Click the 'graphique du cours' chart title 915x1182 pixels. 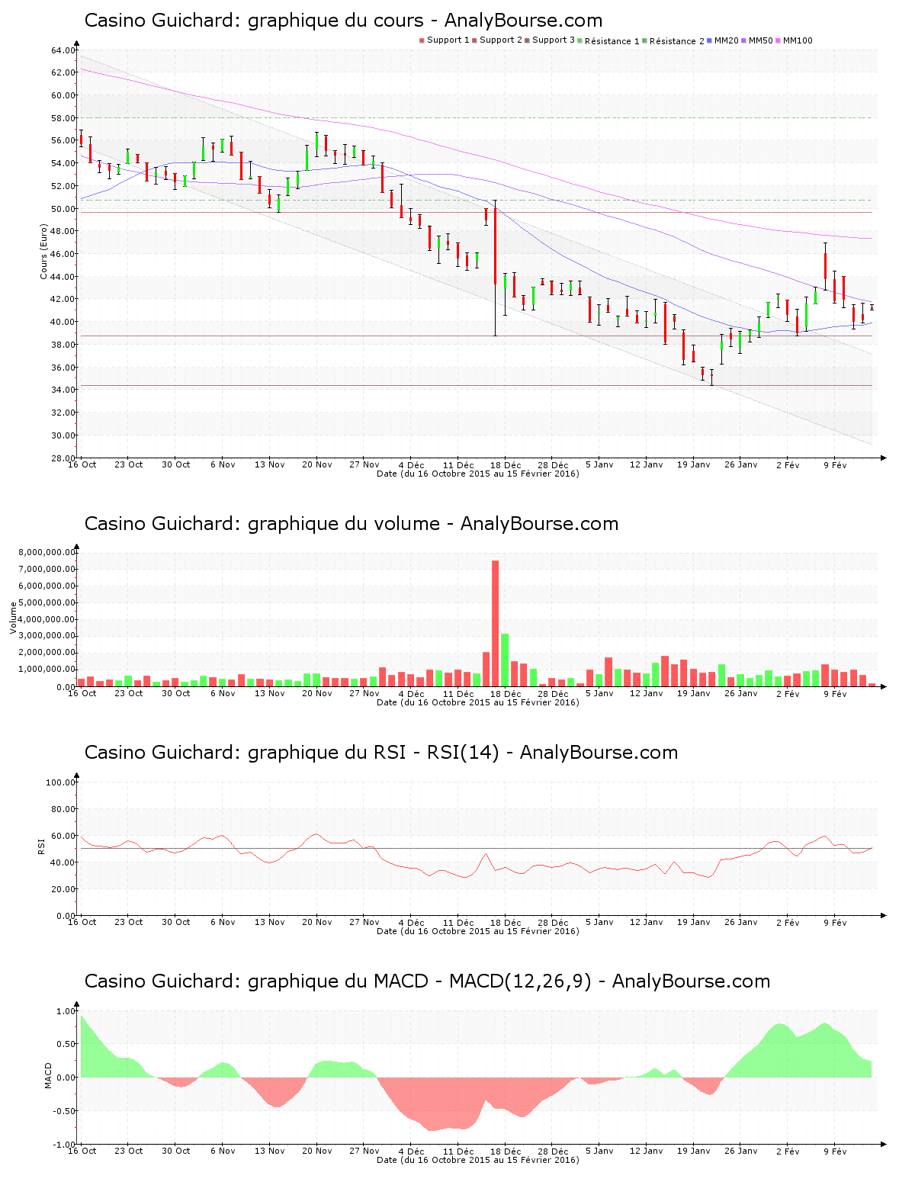pyautogui.click(x=343, y=21)
